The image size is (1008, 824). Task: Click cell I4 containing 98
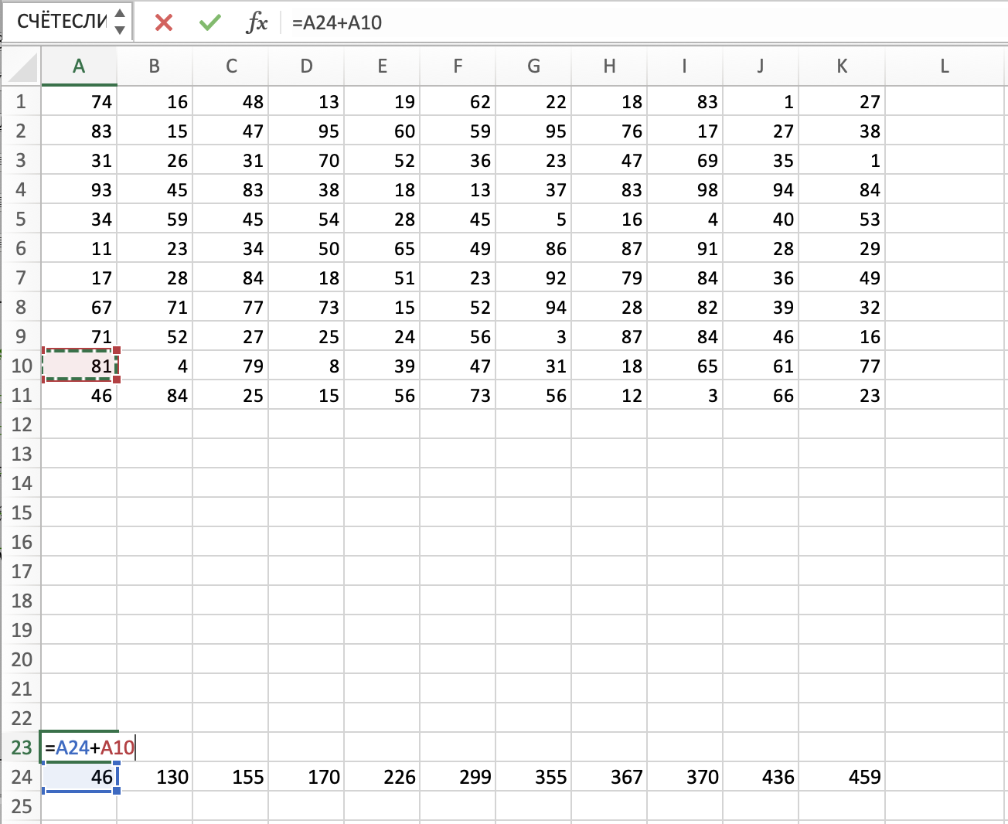[x=685, y=190]
